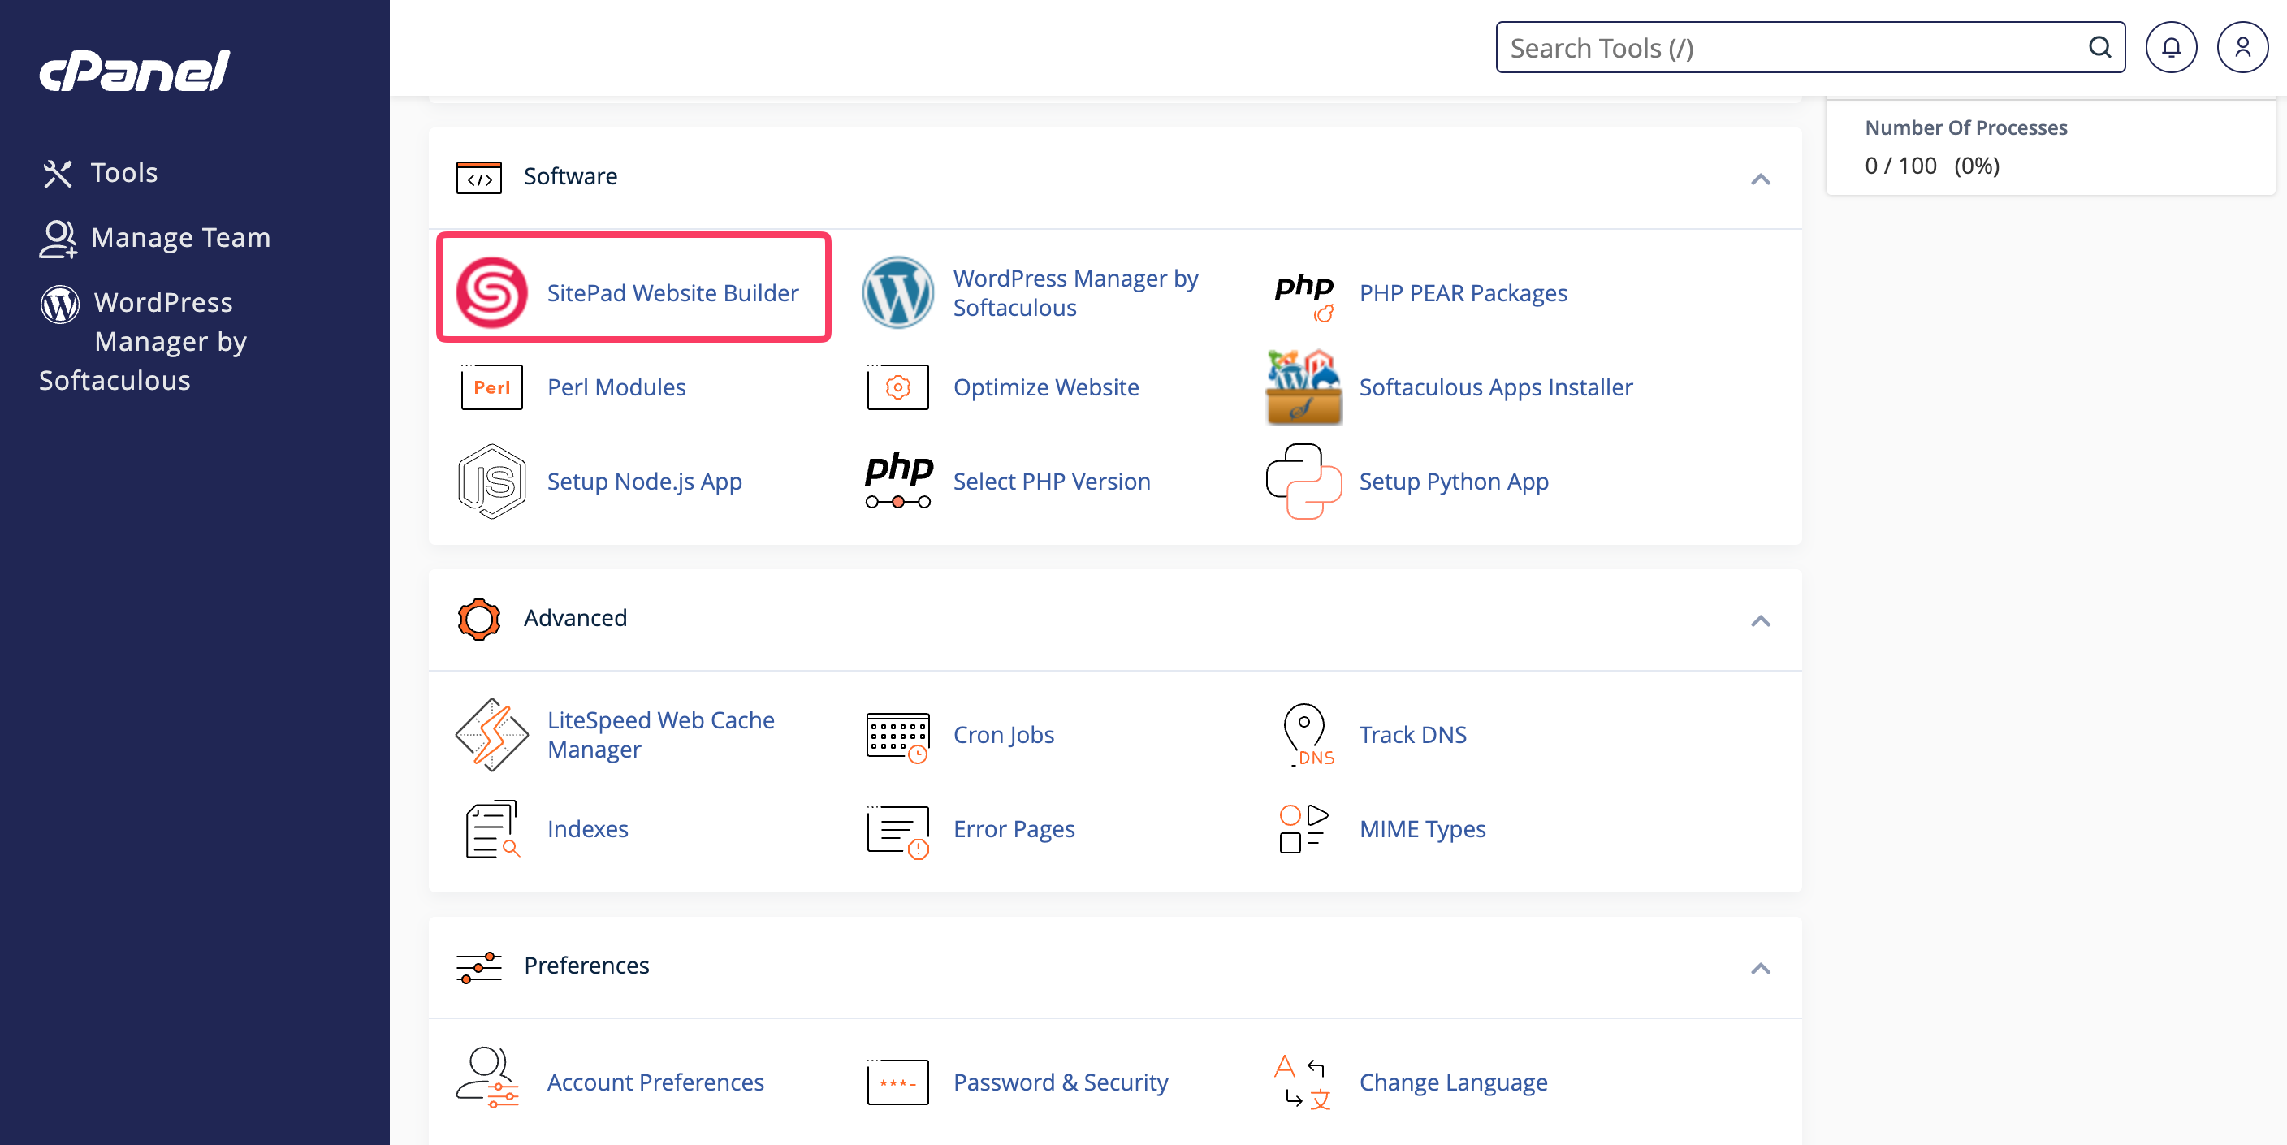Open the MIME Types link

(1422, 829)
